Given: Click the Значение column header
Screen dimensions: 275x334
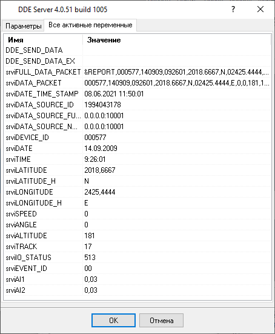Looking at the screenshot, I should click(x=176, y=40).
